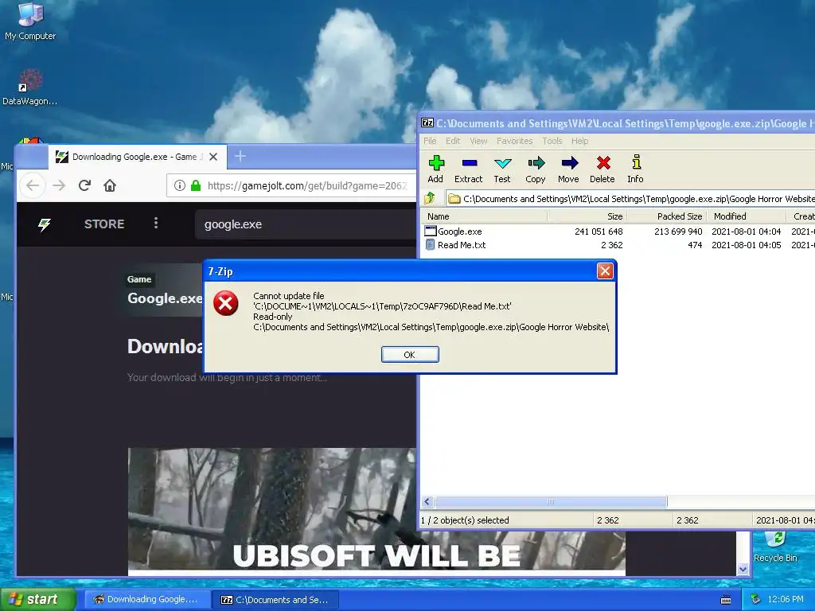The image size is (815, 611).
Task: Go up one folder level in 7-Zip
Action: pyautogui.click(x=430, y=198)
